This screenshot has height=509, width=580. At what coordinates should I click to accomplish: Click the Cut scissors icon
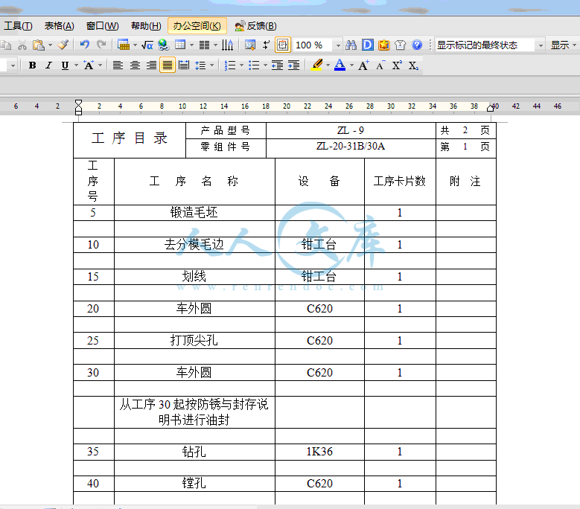click(x=22, y=45)
